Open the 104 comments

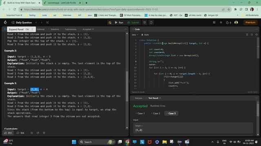20,133
